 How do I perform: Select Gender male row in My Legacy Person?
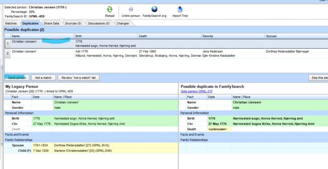coord(91,108)
